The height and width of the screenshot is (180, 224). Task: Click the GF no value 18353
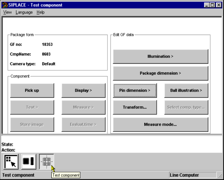coord(47,44)
